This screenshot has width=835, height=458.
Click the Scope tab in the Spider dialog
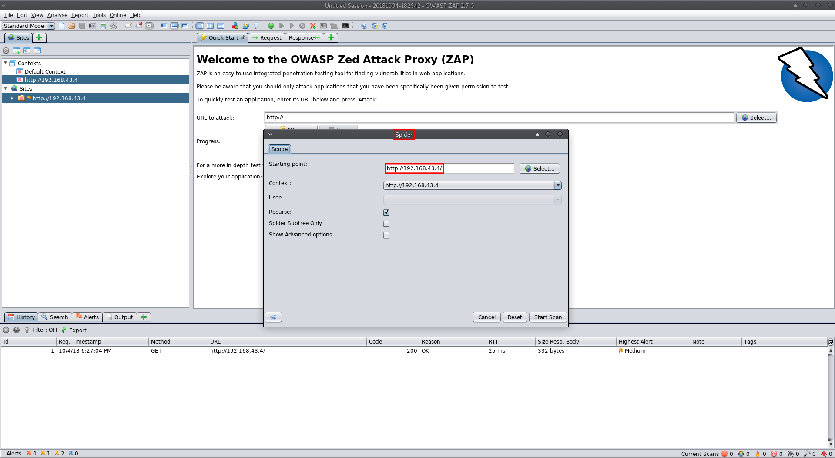tap(279, 149)
